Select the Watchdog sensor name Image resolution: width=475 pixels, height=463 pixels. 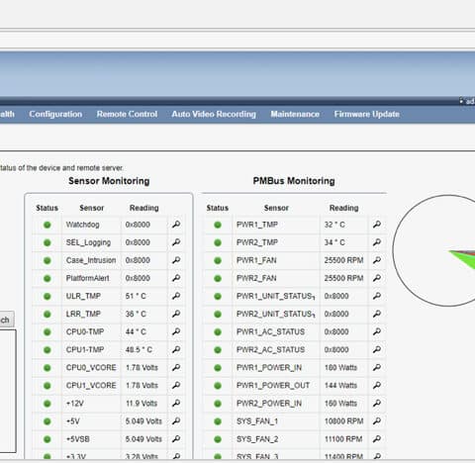point(82,225)
